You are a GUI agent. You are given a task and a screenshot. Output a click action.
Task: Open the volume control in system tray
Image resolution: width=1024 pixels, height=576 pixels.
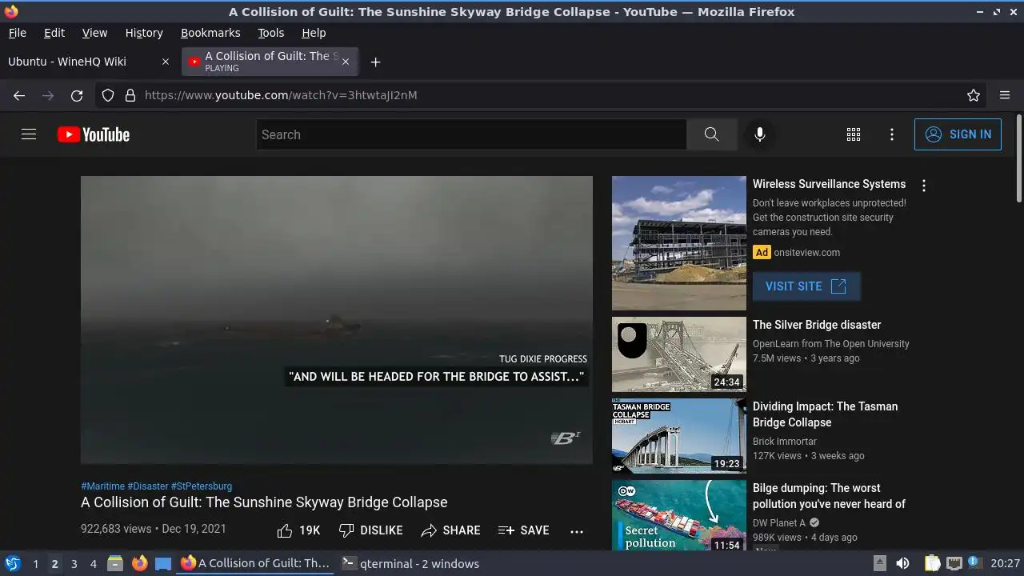(903, 563)
